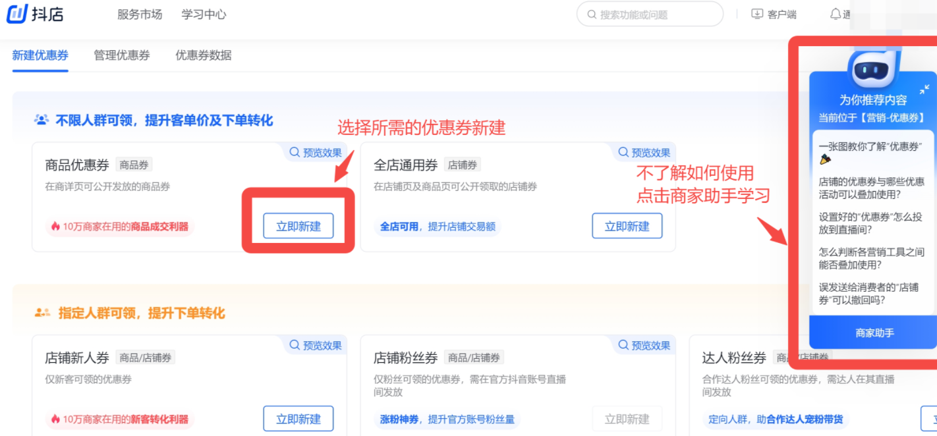Collapse the assistant panel with shrink icon
This screenshot has width=937, height=436.
924,90
